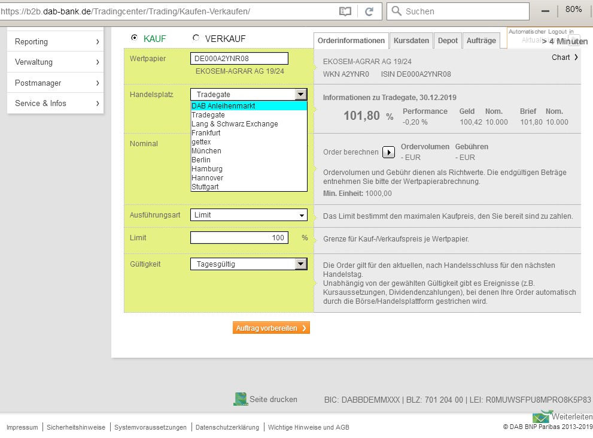
Task: Open Wichtige Hinweise und AGB link
Action: pyautogui.click(x=309, y=427)
